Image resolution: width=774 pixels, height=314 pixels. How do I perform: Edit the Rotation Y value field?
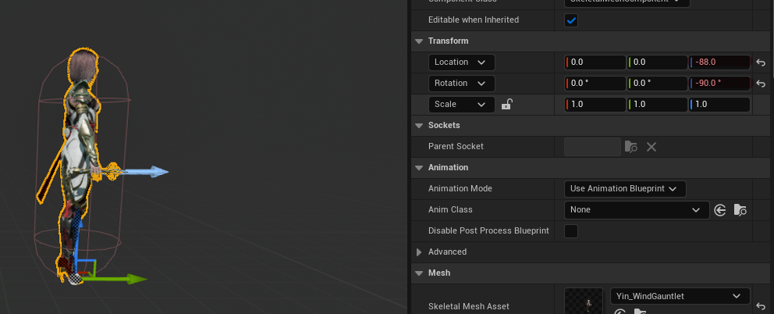pyautogui.click(x=658, y=84)
